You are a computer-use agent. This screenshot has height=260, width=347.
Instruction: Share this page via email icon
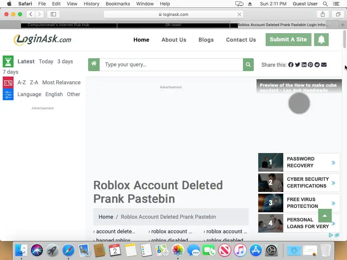pyautogui.click(x=324, y=65)
